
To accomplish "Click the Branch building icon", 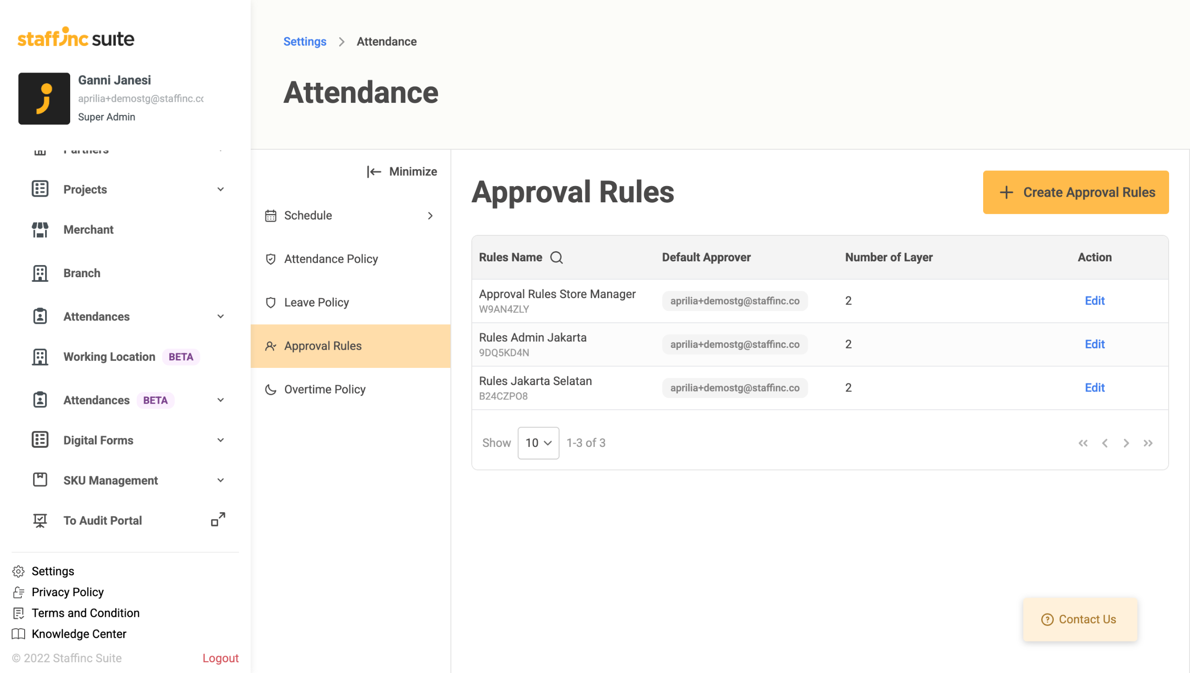I will pos(40,273).
